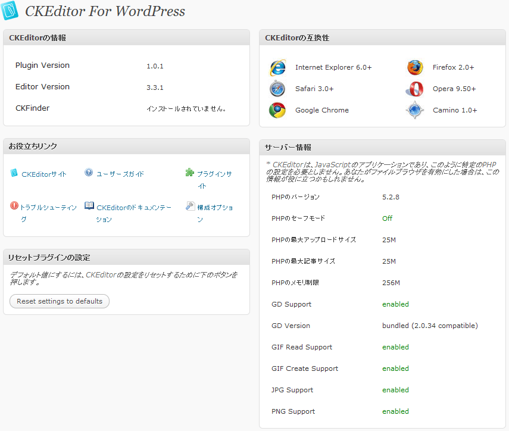This screenshot has height=431, width=509.
Task: Open the CKEditorサイト link
Action: (44, 174)
